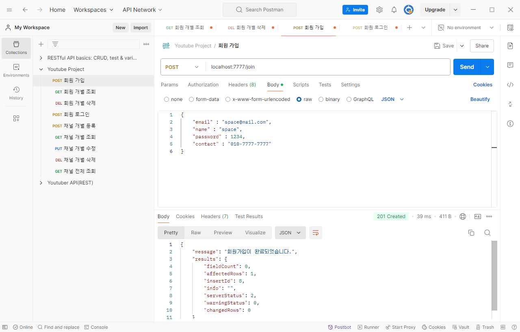
Task: Open the response format JSON dropdown
Action: tap(290, 233)
